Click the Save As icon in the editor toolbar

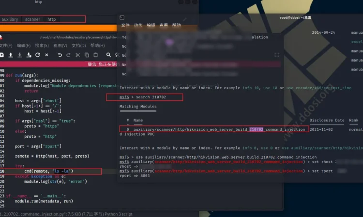point(29,55)
